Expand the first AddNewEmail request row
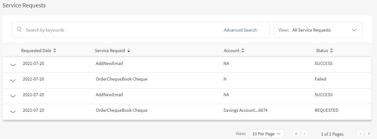This screenshot has height=139, width=377. pyautogui.click(x=13, y=65)
